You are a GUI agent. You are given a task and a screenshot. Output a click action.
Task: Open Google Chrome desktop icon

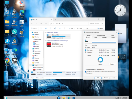(7, 62)
